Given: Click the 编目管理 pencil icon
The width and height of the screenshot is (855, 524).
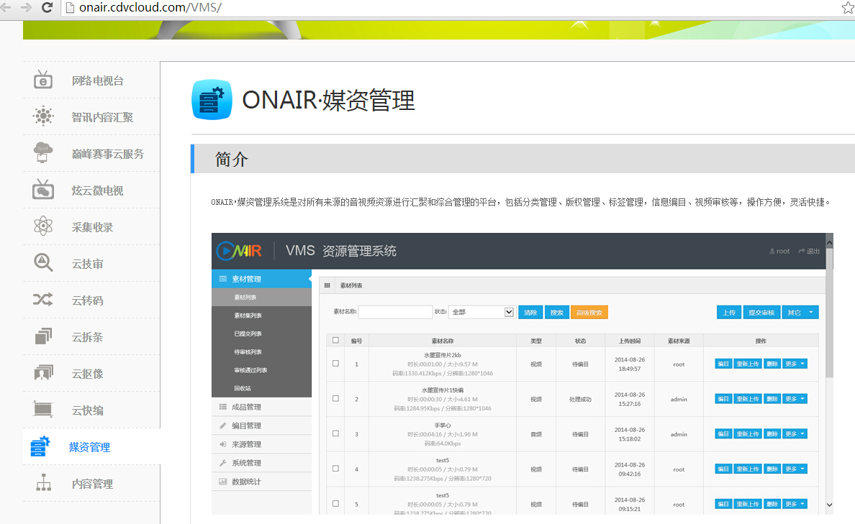Looking at the screenshot, I should [222, 426].
